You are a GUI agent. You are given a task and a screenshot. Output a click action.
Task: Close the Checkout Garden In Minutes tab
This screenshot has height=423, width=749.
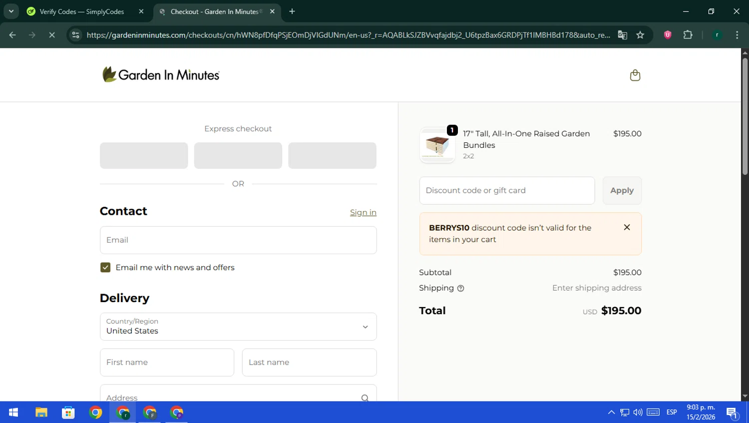[272, 11]
